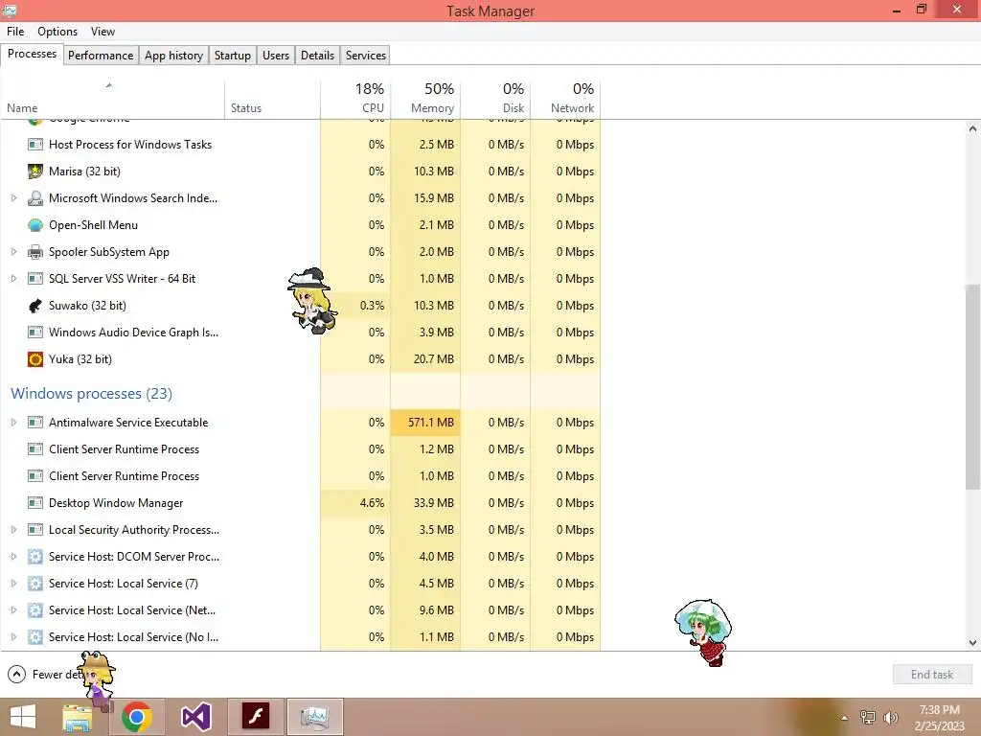The image size is (981, 736).
Task: Switch to the Startup tab
Action: tap(233, 55)
